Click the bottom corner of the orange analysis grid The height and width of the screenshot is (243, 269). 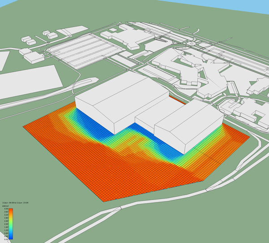click(104, 201)
